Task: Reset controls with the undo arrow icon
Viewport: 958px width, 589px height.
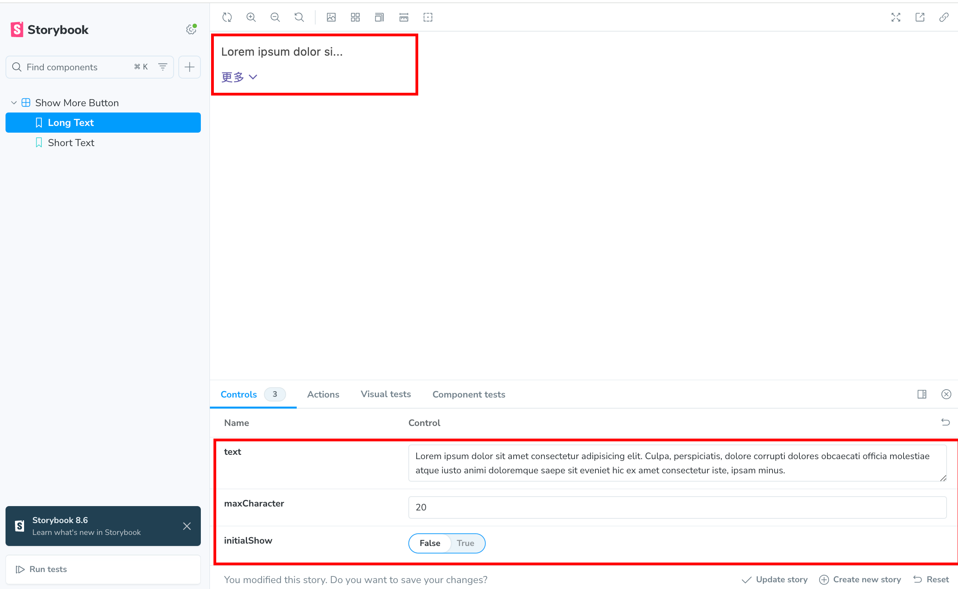Action: pos(945,422)
